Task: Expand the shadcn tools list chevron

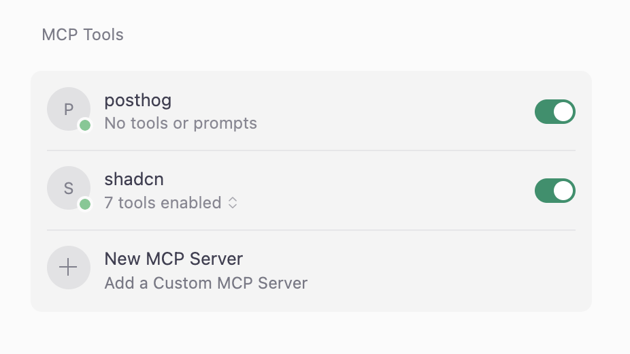Action: [233, 203]
